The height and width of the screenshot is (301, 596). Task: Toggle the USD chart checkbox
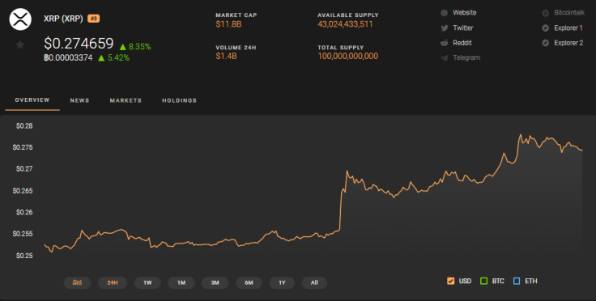coord(451,282)
